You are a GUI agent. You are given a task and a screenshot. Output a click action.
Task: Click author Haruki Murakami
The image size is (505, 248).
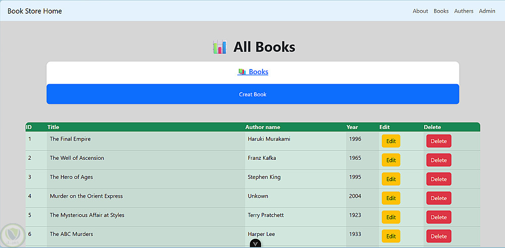point(269,139)
